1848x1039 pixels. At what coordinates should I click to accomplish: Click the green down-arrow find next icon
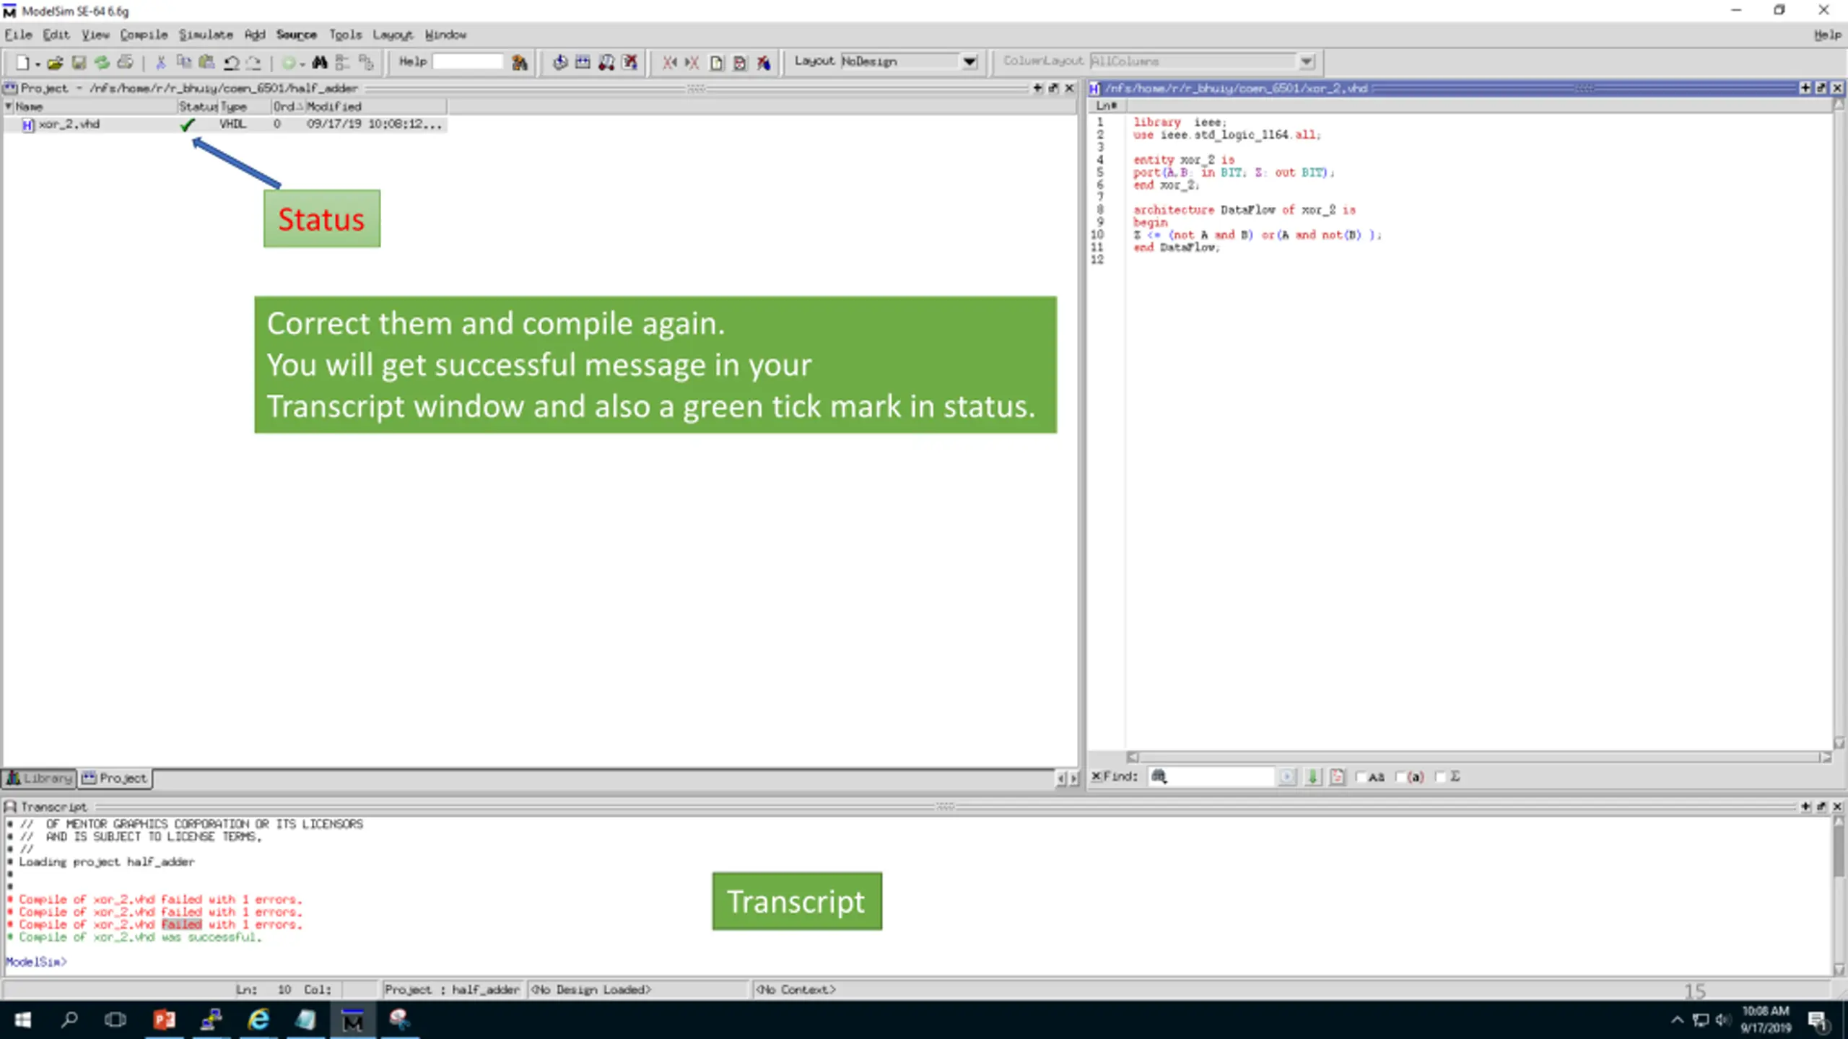pyautogui.click(x=1313, y=776)
